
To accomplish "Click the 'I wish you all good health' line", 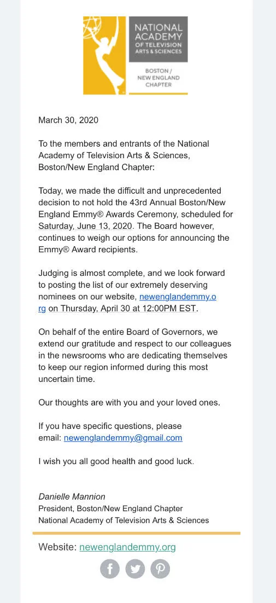I will (x=116, y=461).
